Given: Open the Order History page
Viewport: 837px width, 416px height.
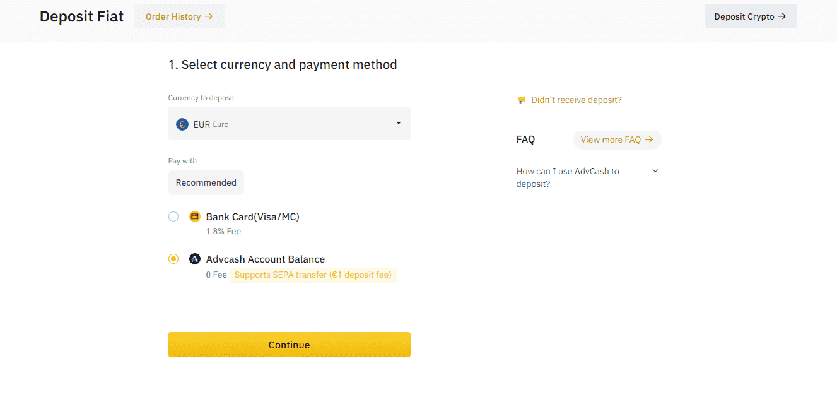Looking at the screenshot, I should click(179, 16).
